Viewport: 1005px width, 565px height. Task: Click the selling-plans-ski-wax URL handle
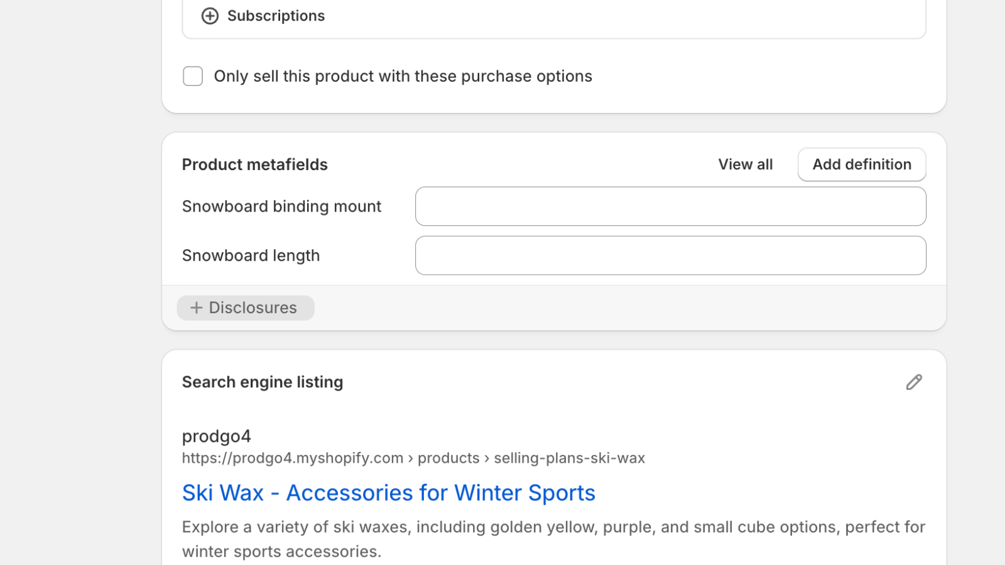point(569,458)
